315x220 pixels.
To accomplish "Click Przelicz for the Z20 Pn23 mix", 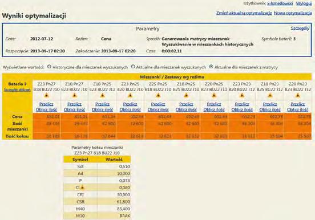I will (x=298, y=104).
